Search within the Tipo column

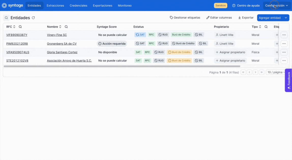click(266, 27)
